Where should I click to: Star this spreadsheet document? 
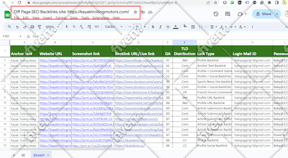(x=136, y=12)
